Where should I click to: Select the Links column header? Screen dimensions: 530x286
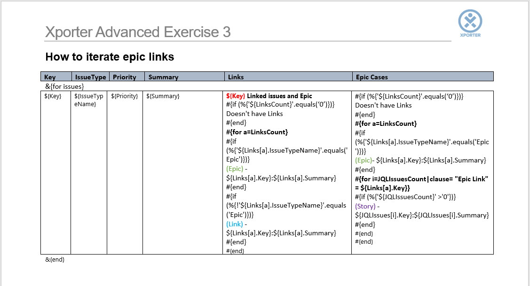[x=236, y=77]
